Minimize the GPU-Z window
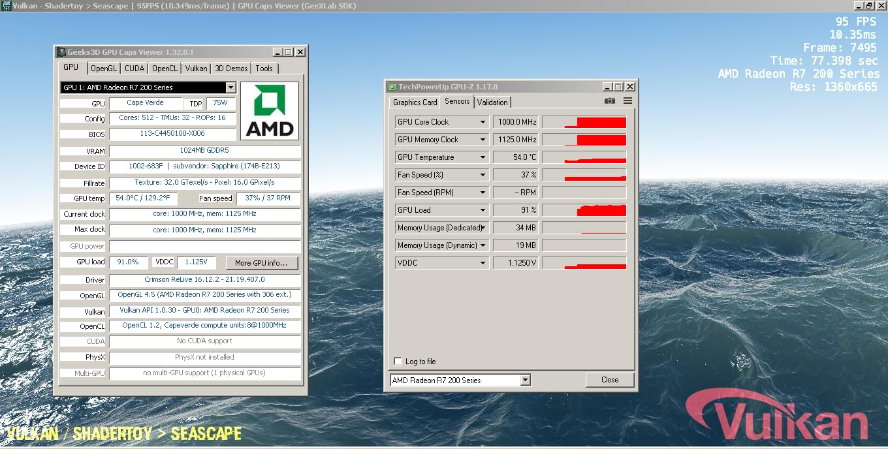 click(x=607, y=87)
